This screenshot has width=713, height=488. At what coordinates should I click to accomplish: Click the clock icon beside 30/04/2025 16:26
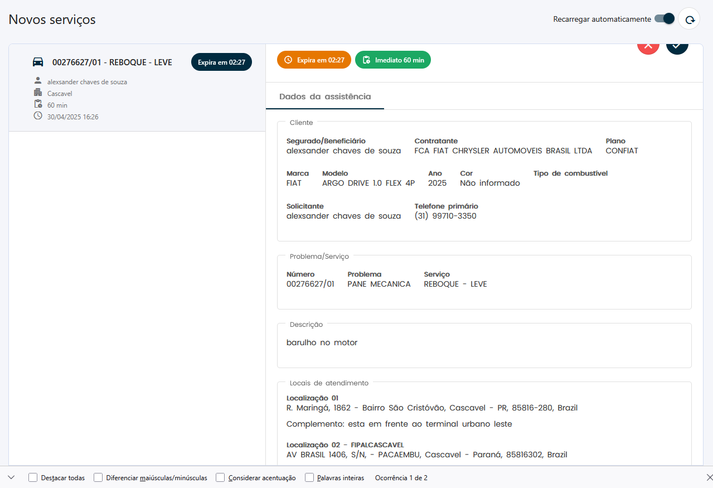click(x=38, y=116)
